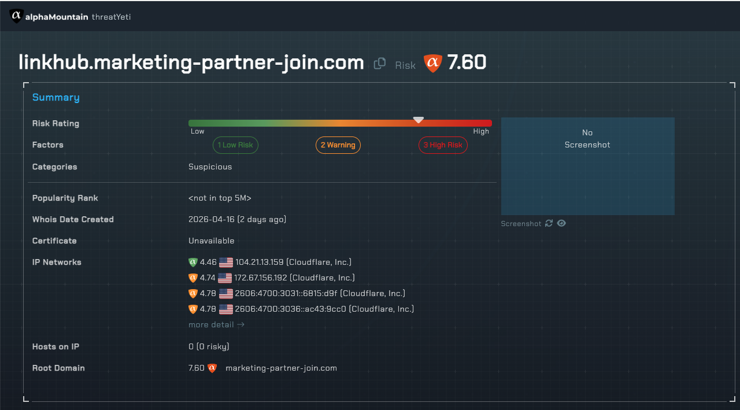This screenshot has height=410, width=740.
Task: Click root domain risk shield icon
Action: click(x=212, y=368)
